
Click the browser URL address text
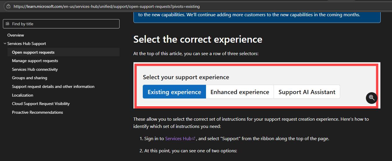pyautogui.click(x=106, y=6)
